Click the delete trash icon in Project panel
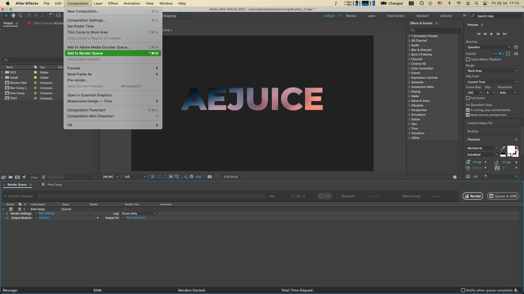Screen dimensions: 524x294 coord(43,177)
